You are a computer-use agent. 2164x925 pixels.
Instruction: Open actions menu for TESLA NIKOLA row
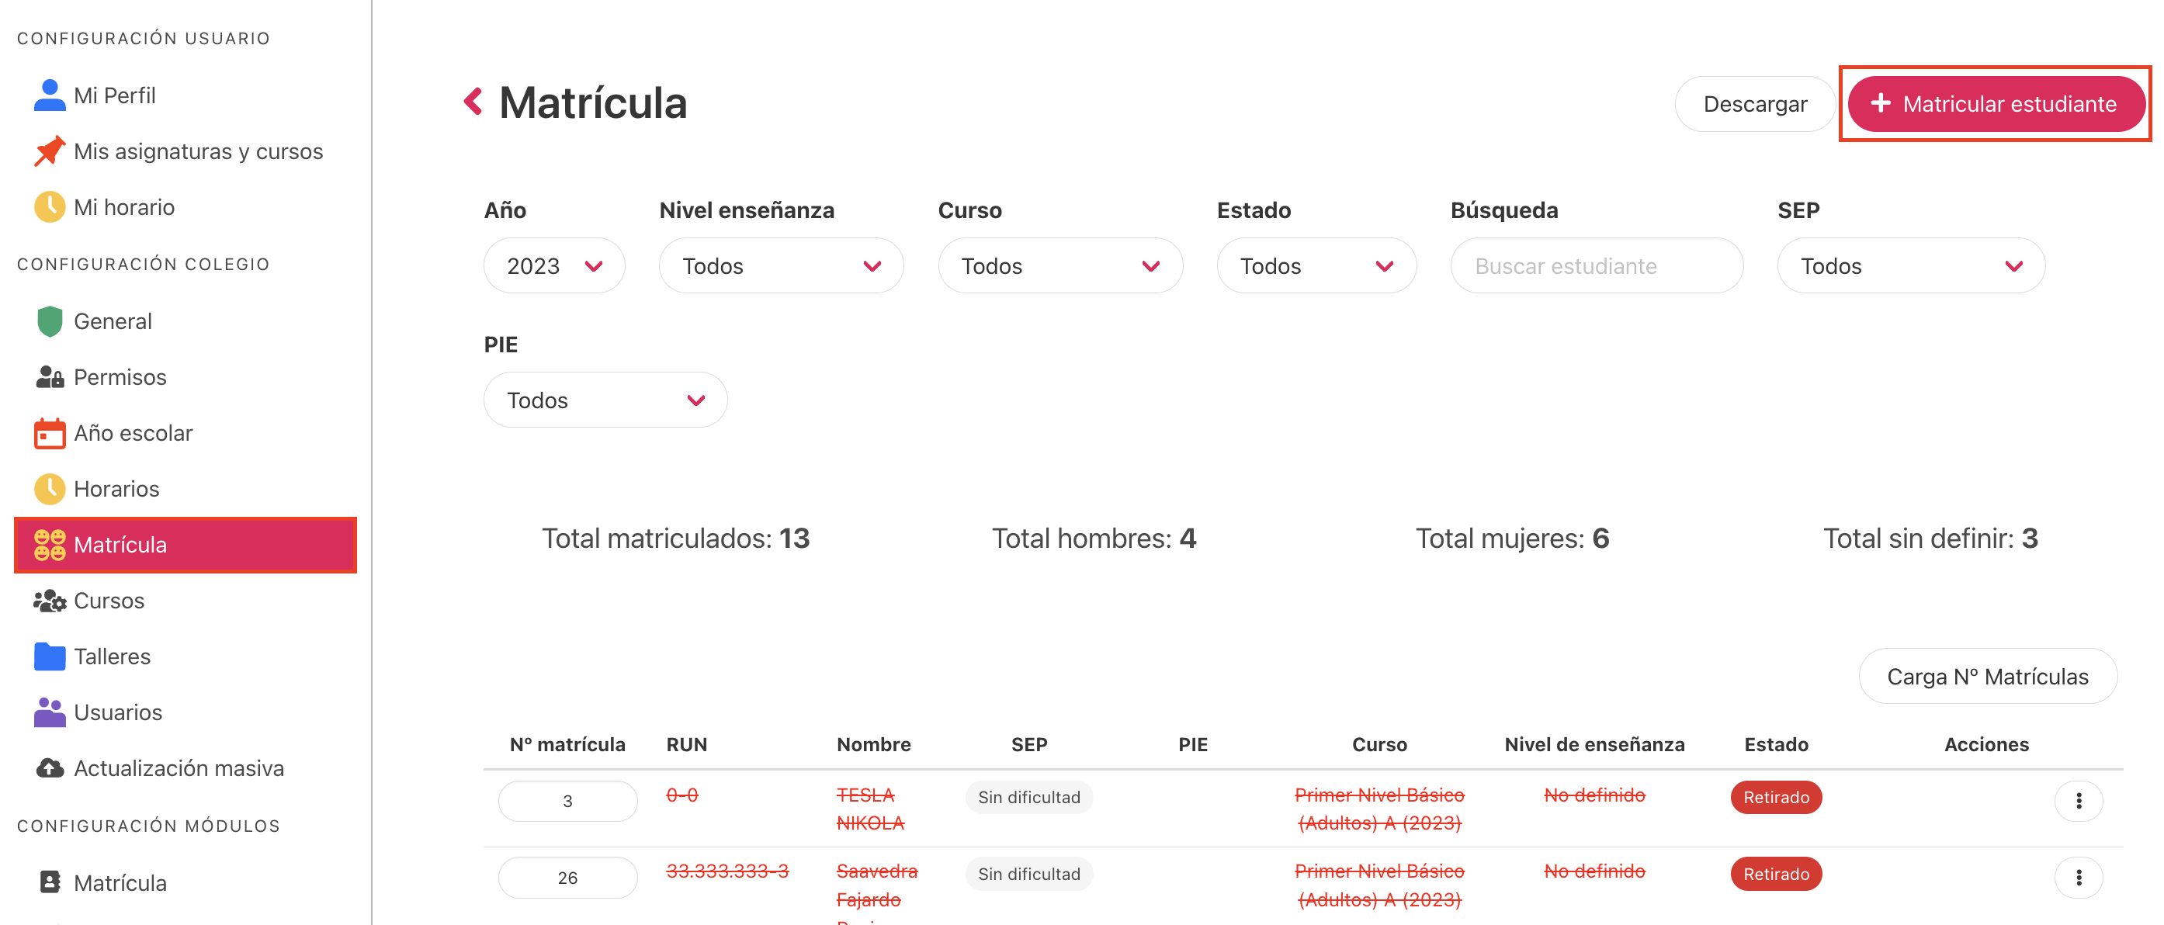[2078, 801]
